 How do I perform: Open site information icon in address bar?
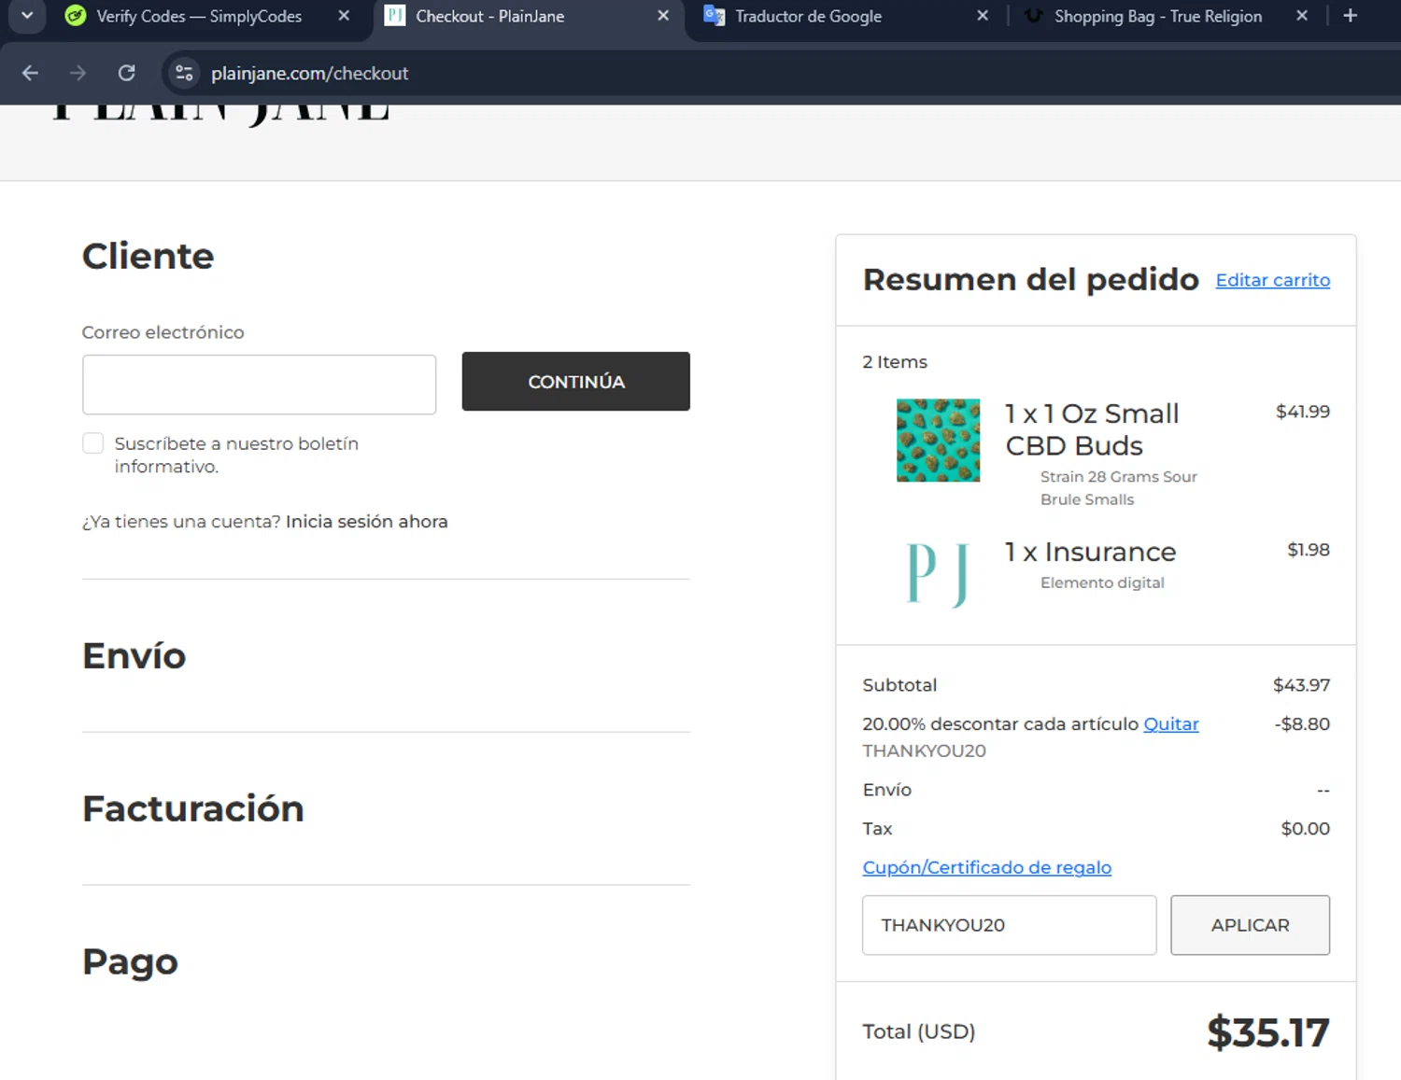tap(184, 73)
